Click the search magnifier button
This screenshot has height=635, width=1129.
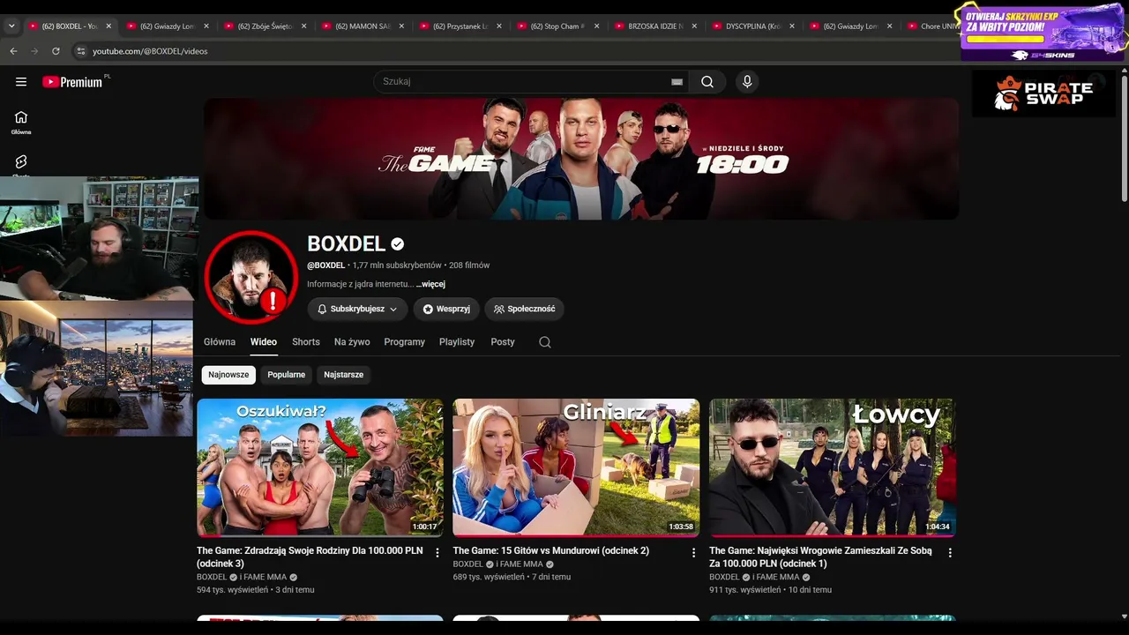(x=707, y=82)
